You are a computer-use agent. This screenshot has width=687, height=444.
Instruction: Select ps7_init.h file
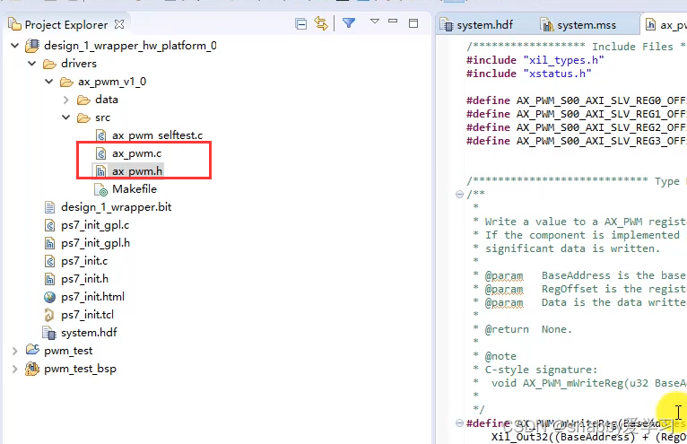pos(84,279)
